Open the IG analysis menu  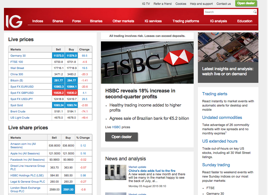[x=219, y=21]
